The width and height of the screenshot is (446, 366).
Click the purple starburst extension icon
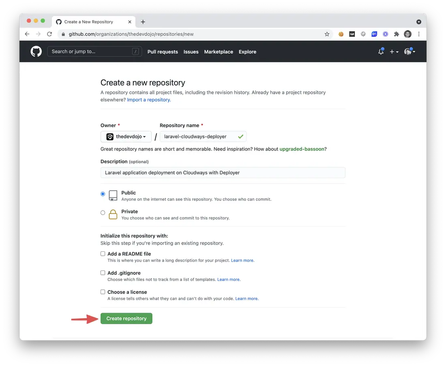385,34
